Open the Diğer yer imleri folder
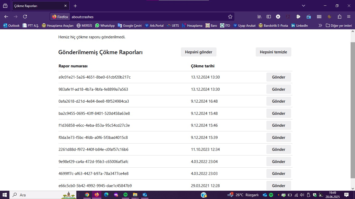The width and height of the screenshot is (355, 199). (x=339, y=25)
